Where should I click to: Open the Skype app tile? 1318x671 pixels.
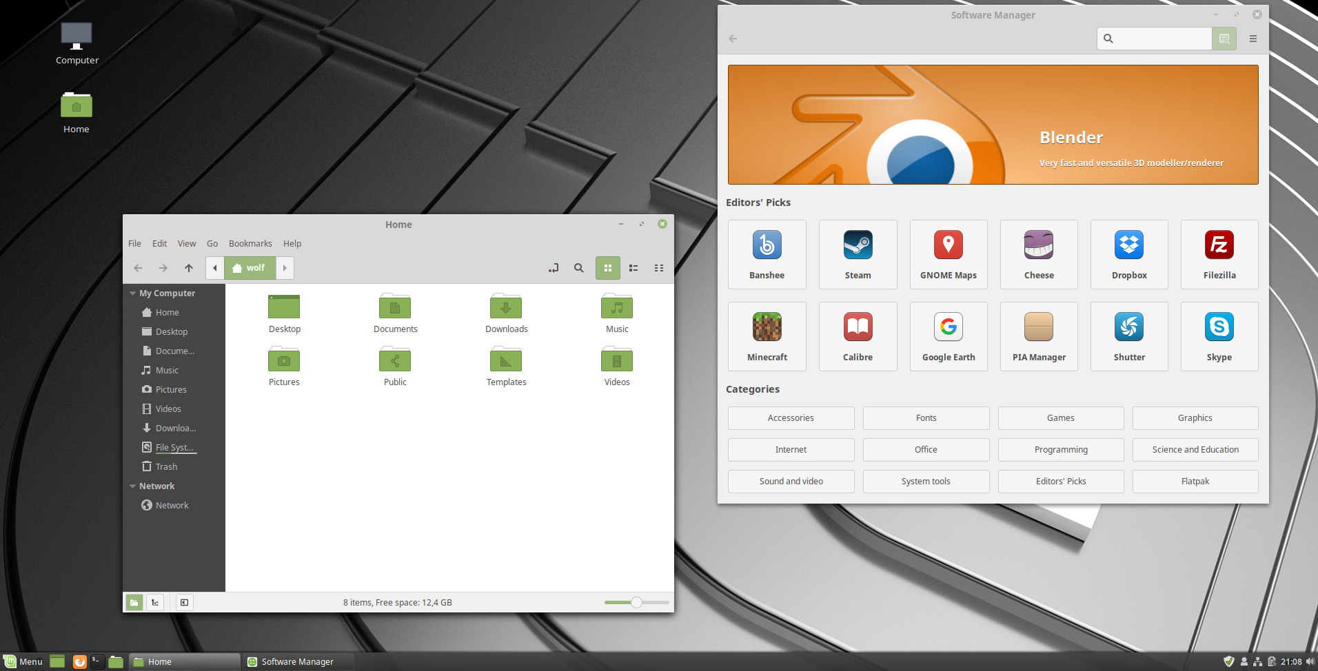point(1219,336)
